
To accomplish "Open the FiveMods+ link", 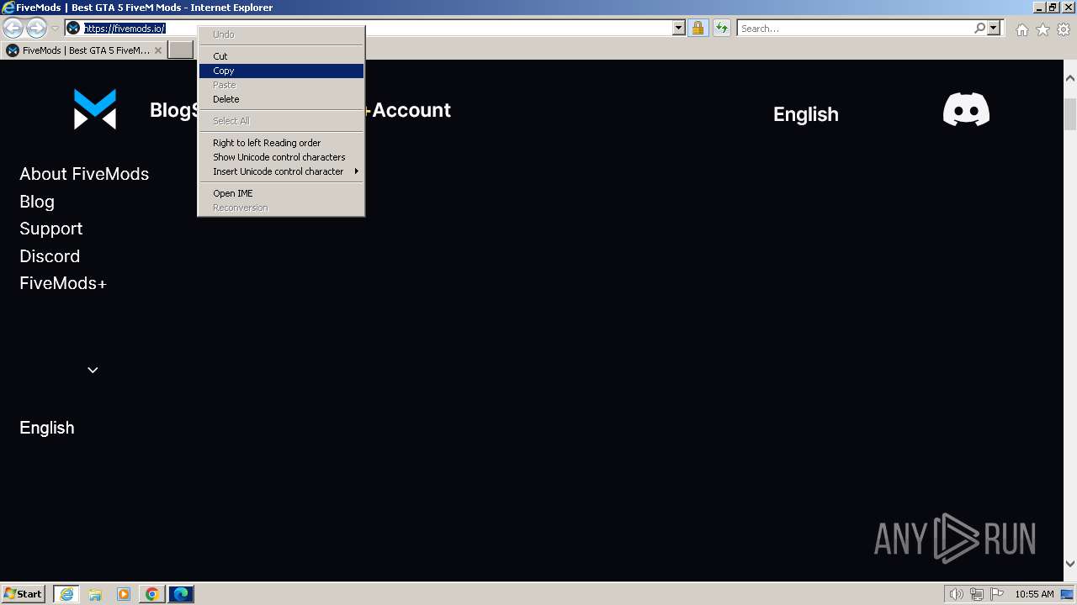I will tap(63, 283).
